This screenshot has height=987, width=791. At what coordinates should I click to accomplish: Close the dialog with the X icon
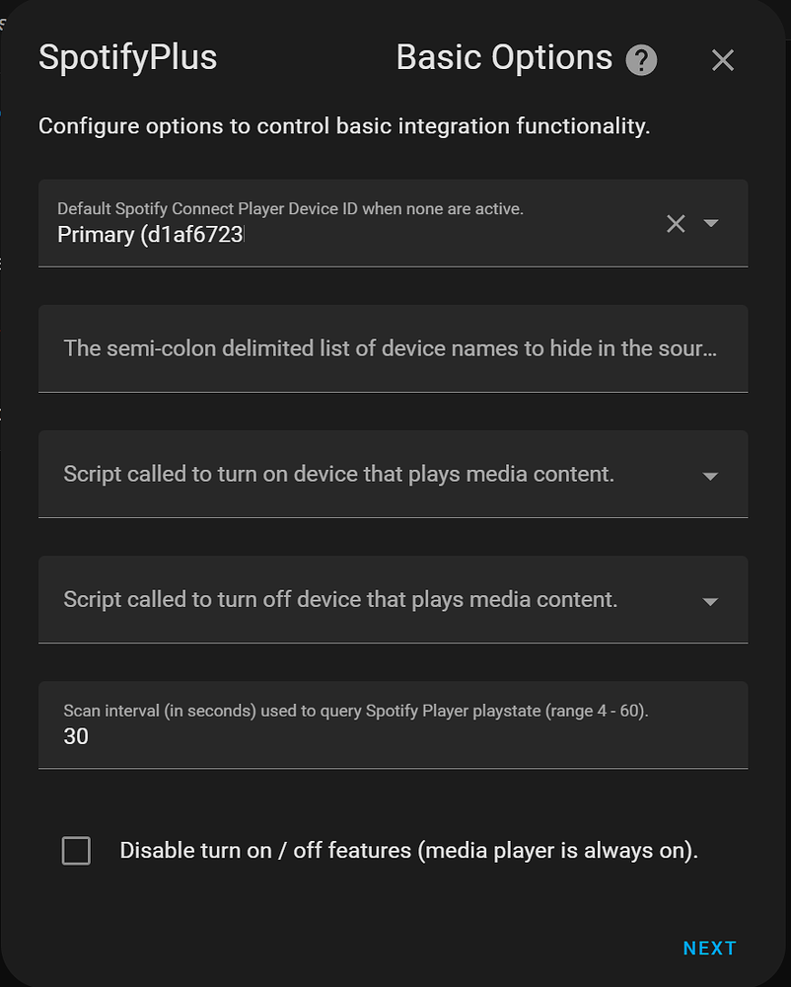723,60
